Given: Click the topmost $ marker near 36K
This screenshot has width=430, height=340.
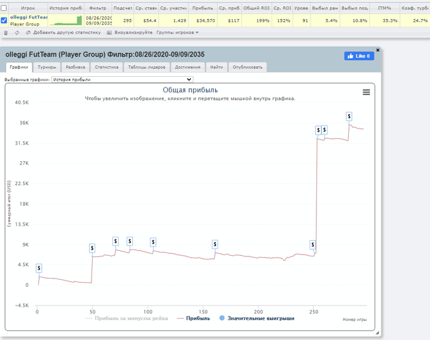Looking at the screenshot, I should click(x=349, y=116).
